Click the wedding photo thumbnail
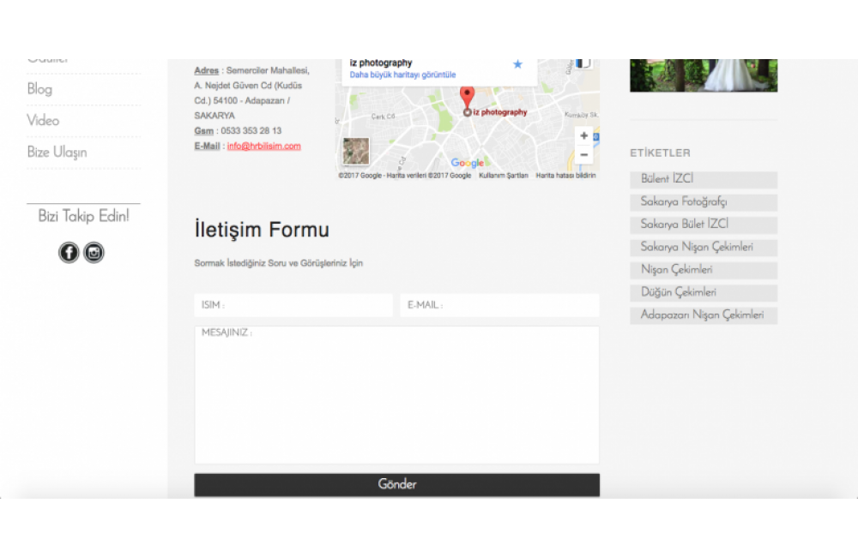 coord(703,75)
